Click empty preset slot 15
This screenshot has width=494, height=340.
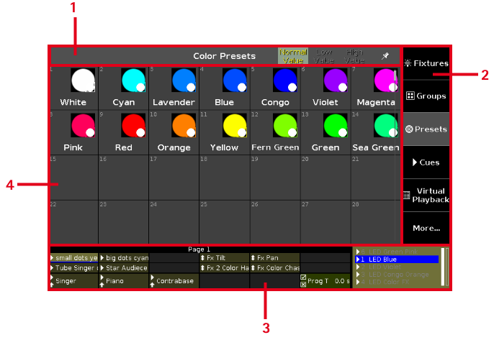click(x=73, y=176)
